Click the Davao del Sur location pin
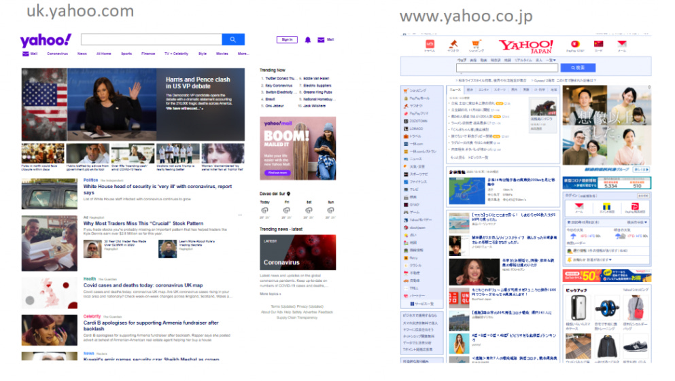The height and width of the screenshot is (381, 675). (x=288, y=194)
